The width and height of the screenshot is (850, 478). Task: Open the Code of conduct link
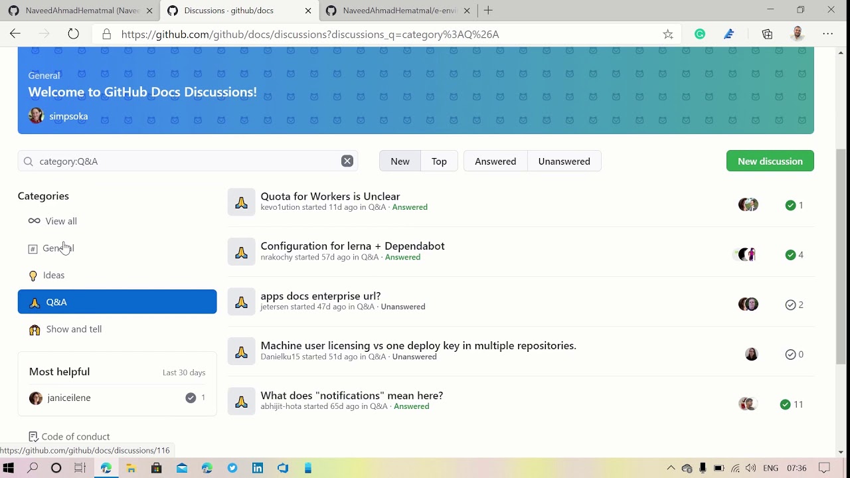[x=76, y=436]
